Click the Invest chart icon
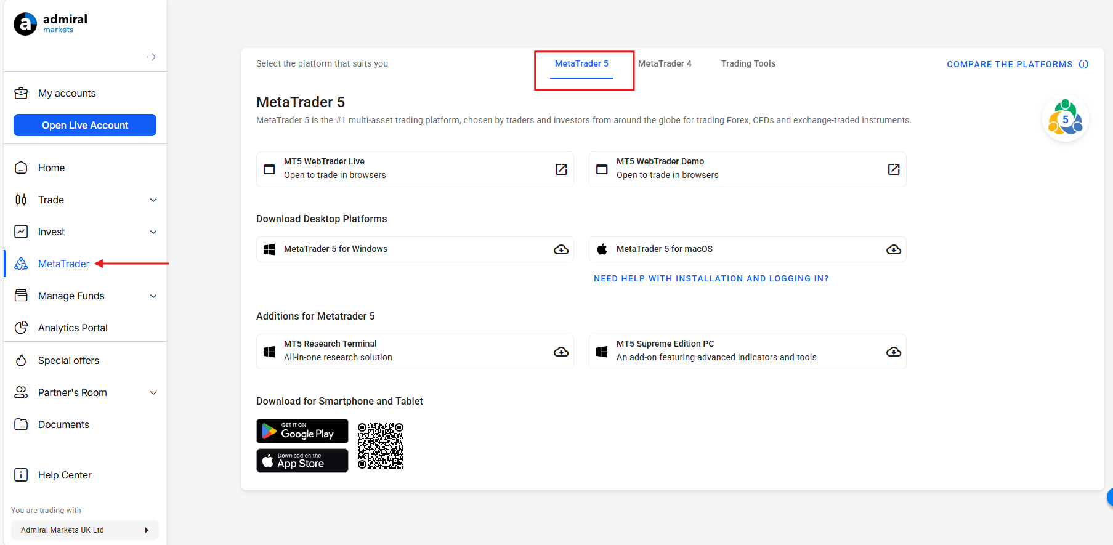The width and height of the screenshot is (1113, 545). click(21, 232)
